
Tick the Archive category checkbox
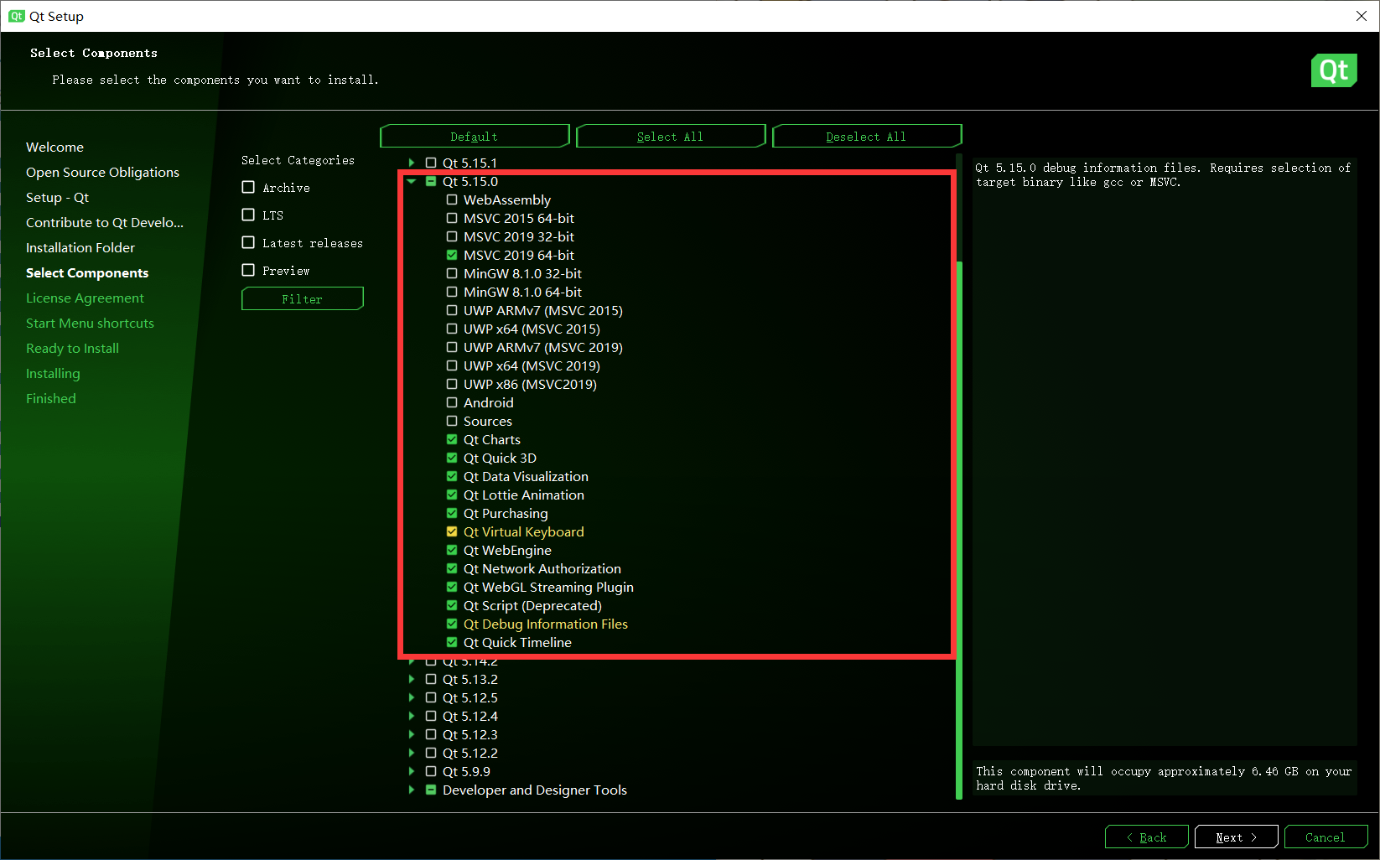[248, 187]
